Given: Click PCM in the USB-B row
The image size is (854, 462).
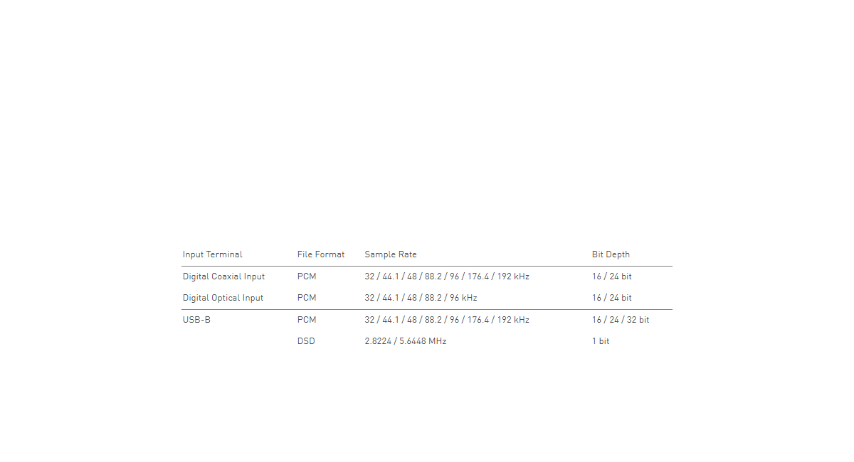Looking at the screenshot, I should coord(307,320).
